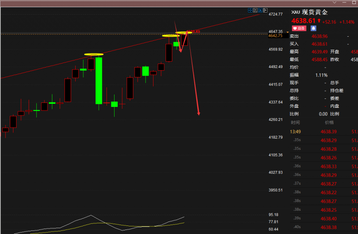Viewport: 358px width, 234px height.
Task: Select the yellow ellipse above the green candle
Action: click(94, 55)
